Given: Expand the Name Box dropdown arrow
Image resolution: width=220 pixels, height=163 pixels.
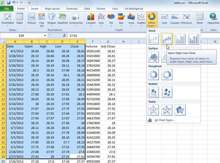Looking at the screenshot, I should (x=45, y=36).
